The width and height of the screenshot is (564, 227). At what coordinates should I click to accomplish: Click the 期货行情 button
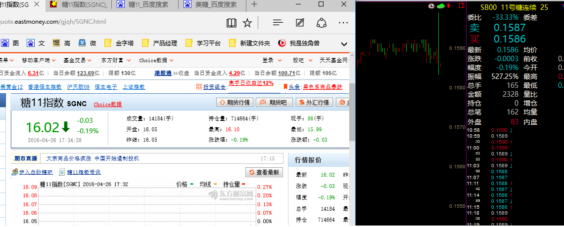point(235,103)
